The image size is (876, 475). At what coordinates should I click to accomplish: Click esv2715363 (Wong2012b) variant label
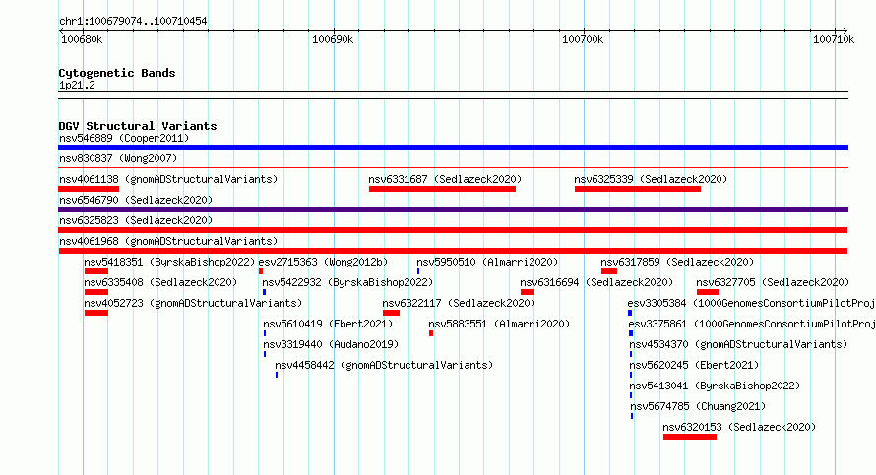323,262
